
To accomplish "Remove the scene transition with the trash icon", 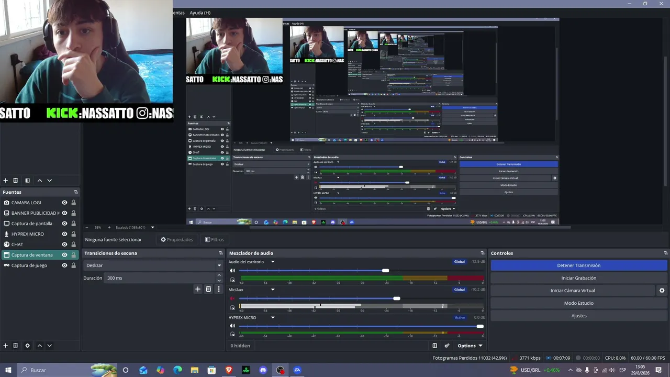I will [x=208, y=289].
